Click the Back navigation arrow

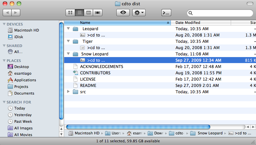pos(7,13)
